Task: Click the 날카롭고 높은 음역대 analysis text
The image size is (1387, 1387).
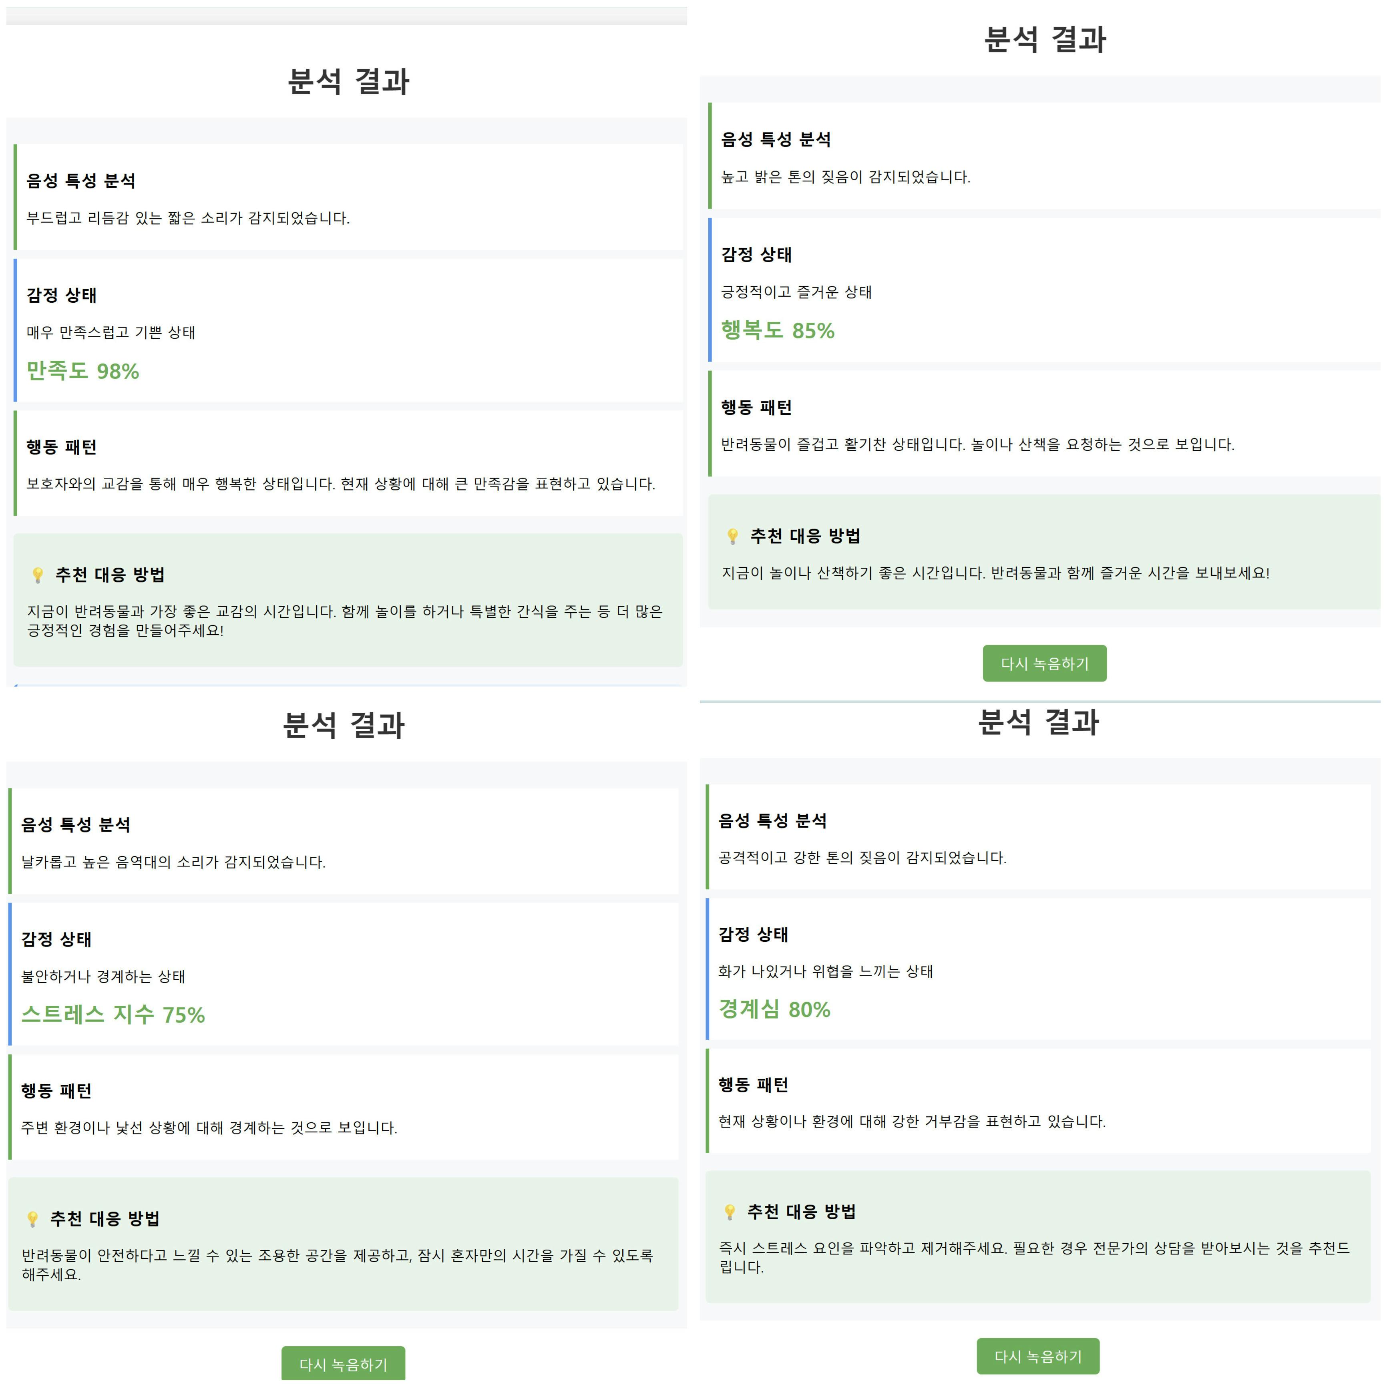Action: tap(173, 862)
